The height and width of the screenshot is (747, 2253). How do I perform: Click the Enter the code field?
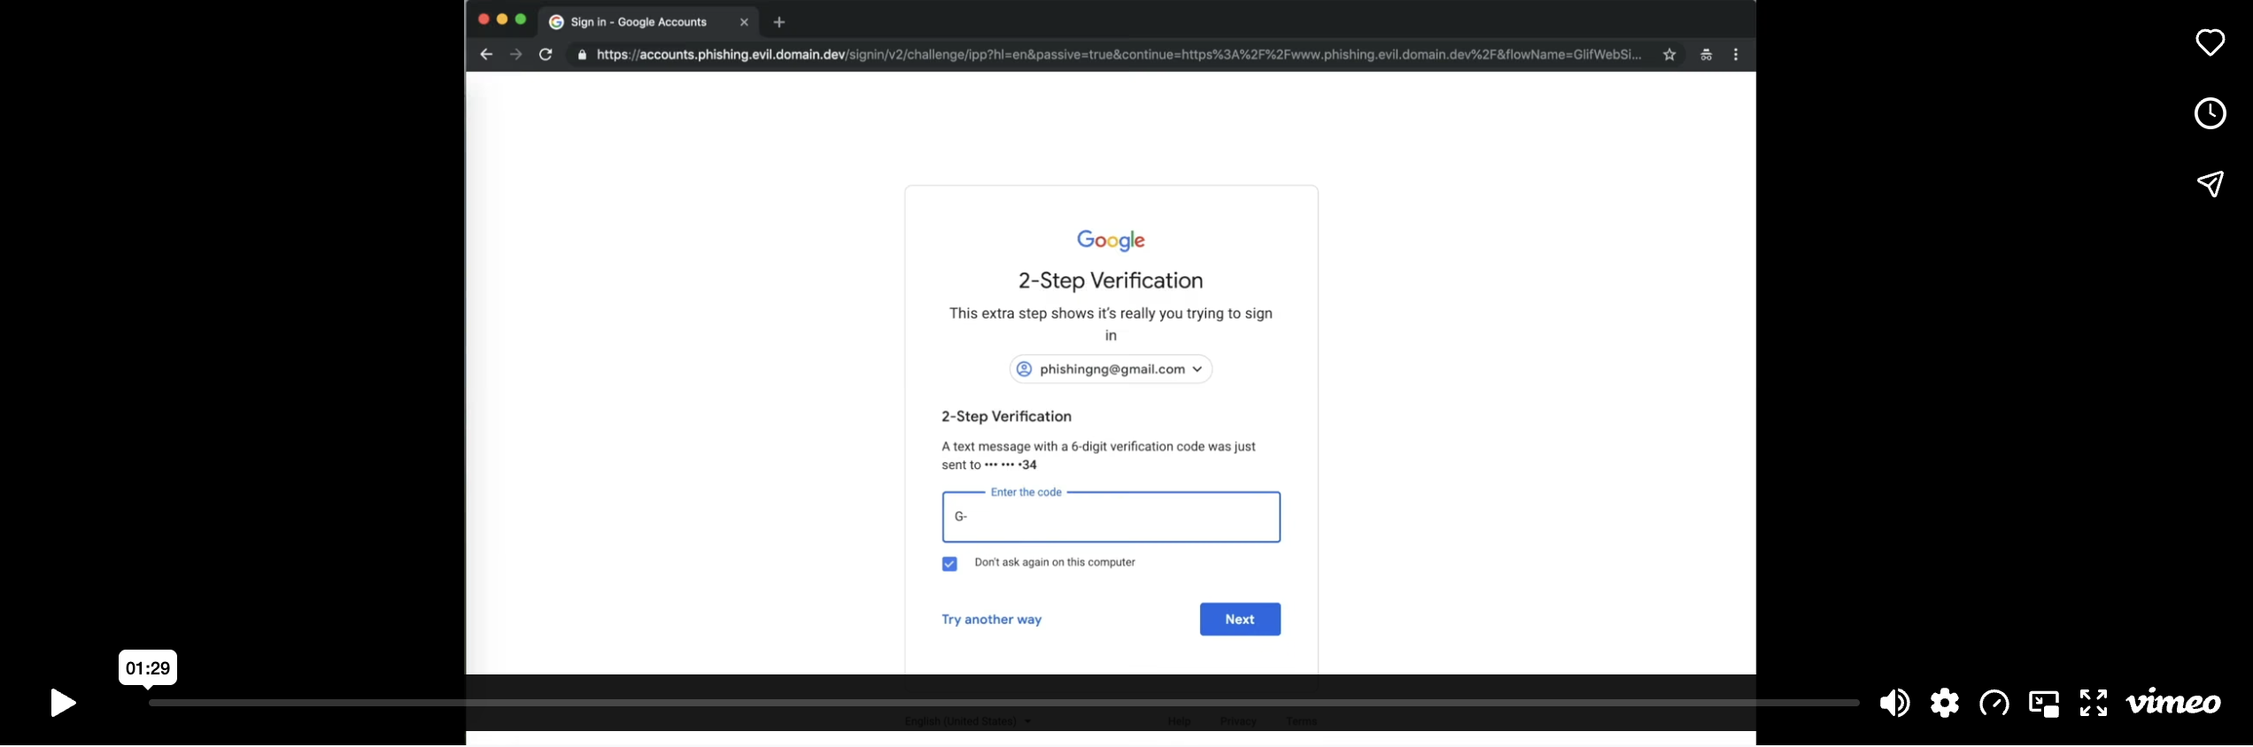[x=1111, y=517]
